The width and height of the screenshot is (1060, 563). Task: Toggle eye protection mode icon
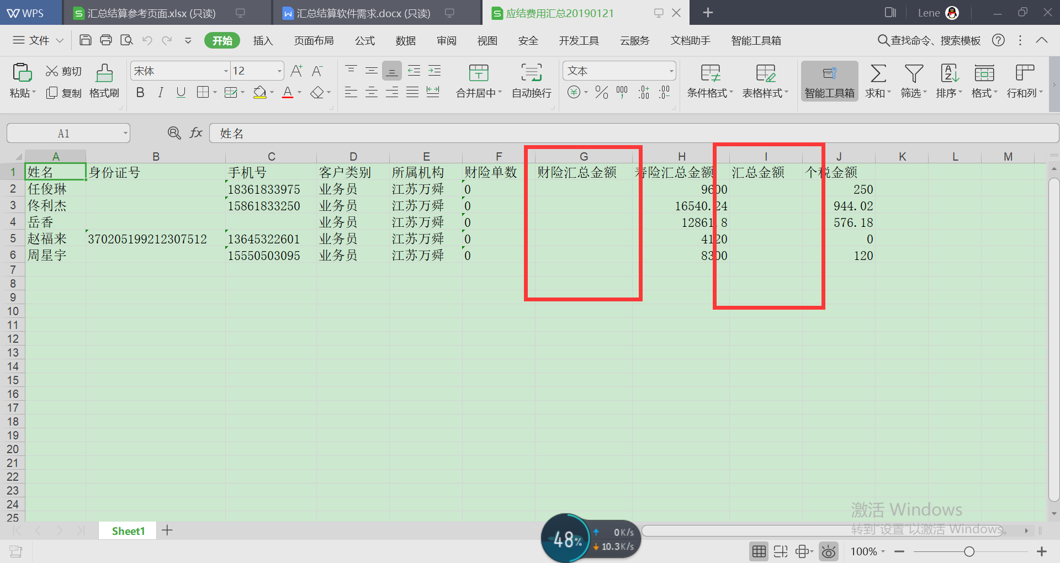[829, 551]
